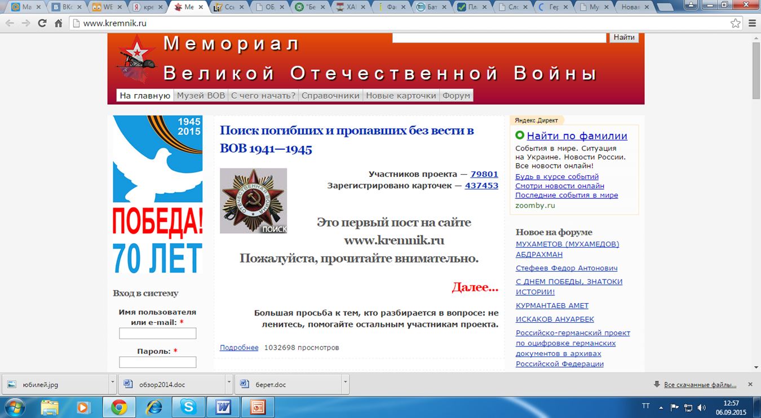This screenshot has width=761, height=418.
Task: Expand dropdown arrow for обзор2014.doc download
Action: click(228, 383)
